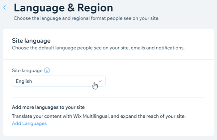The height and width of the screenshot is (140, 217).
Task: Open the Site language info tooltip icon
Action: pyautogui.click(x=47, y=70)
